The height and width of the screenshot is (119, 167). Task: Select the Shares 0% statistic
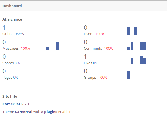click(x=11, y=63)
